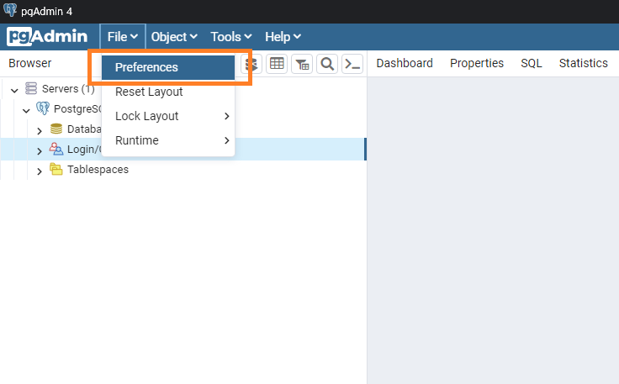This screenshot has width=619, height=384.
Task: Open the File menu
Action: click(x=123, y=37)
